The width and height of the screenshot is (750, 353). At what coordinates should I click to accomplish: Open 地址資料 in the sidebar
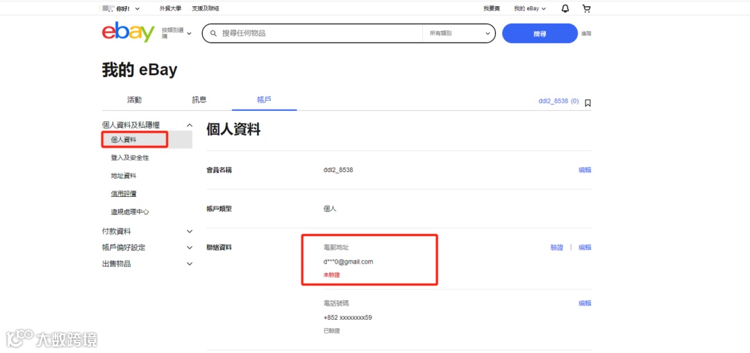[x=124, y=175]
